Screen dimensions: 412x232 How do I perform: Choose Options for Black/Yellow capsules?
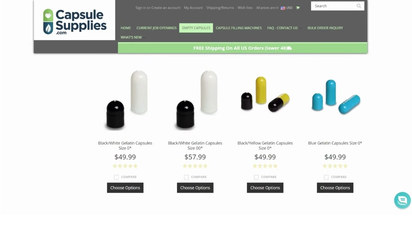coord(265,188)
